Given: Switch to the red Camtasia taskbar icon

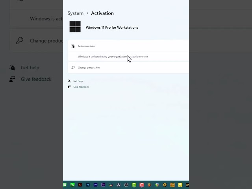Looking at the screenshot, I should click(x=142, y=185).
